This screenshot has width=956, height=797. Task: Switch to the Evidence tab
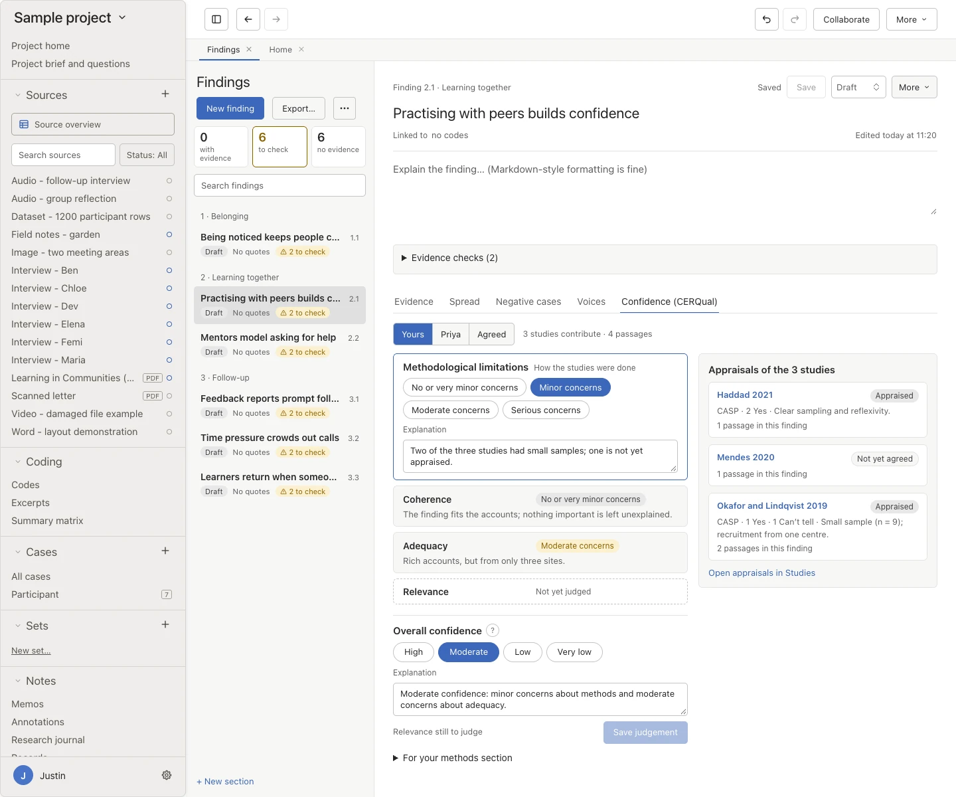coord(414,302)
